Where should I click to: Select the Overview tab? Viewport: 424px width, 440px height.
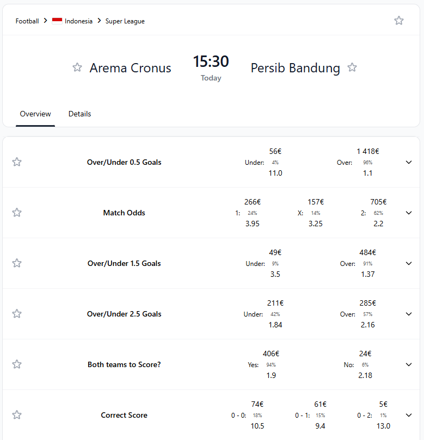coord(35,114)
